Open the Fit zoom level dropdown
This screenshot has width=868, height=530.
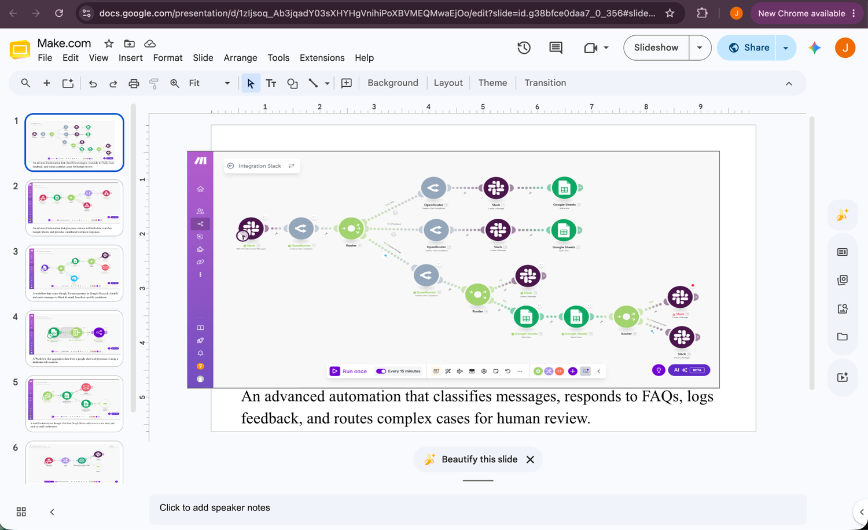click(x=209, y=83)
